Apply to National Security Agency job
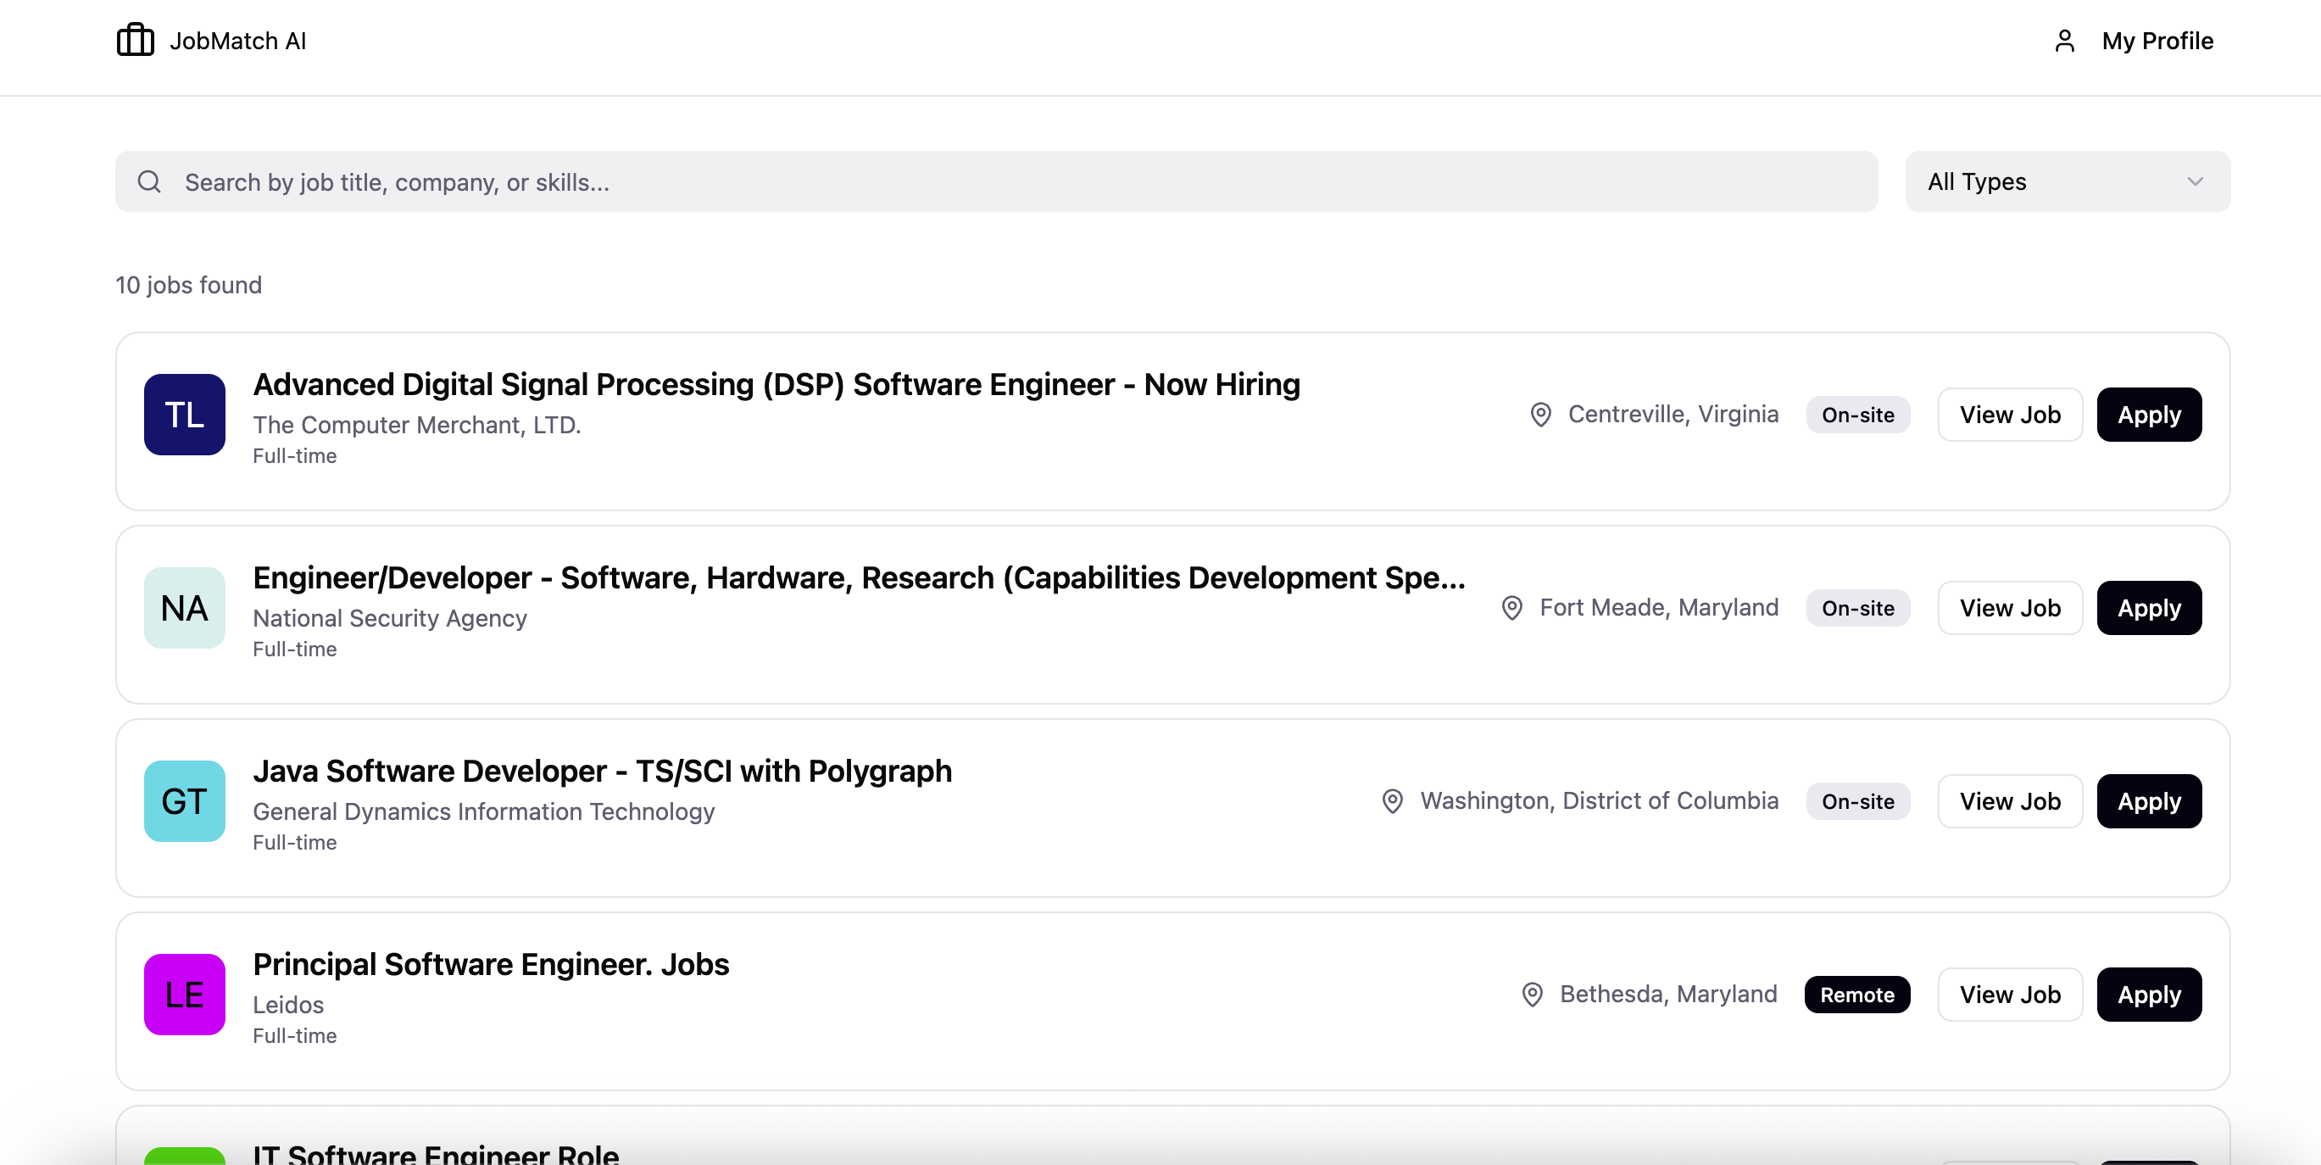This screenshot has width=2321, height=1165. point(2149,608)
